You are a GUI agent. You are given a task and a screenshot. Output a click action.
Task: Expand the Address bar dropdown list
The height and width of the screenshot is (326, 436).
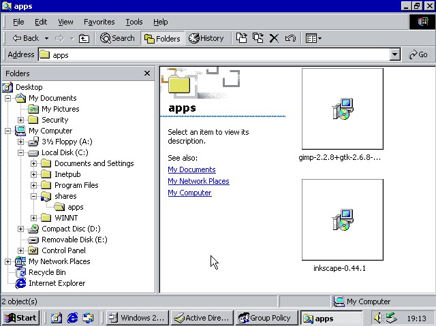pos(394,54)
